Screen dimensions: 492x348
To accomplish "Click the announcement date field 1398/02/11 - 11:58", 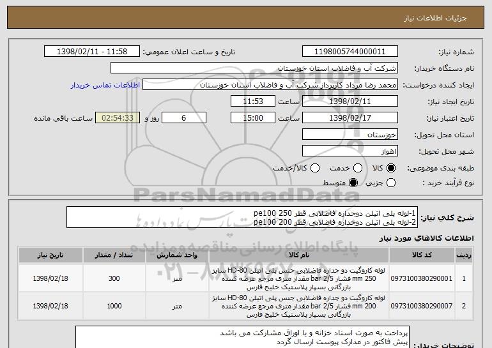I will point(92,51).
